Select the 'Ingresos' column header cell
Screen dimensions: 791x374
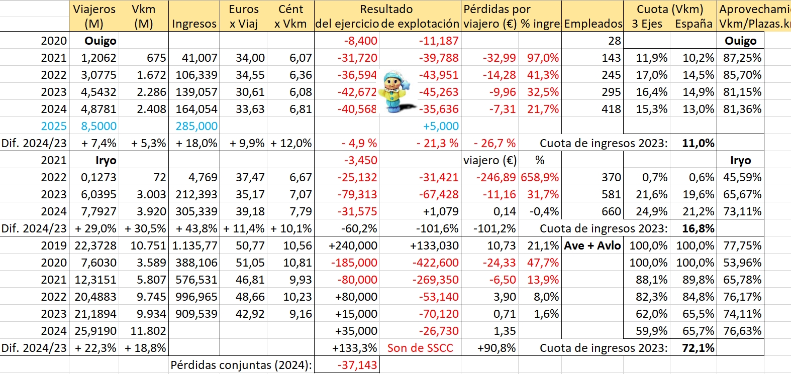pos(194,24)
